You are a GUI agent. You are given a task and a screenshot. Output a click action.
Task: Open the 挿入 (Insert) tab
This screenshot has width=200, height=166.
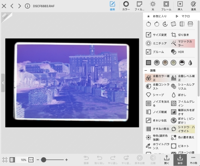pyautogui.click(x=180, y=6)
